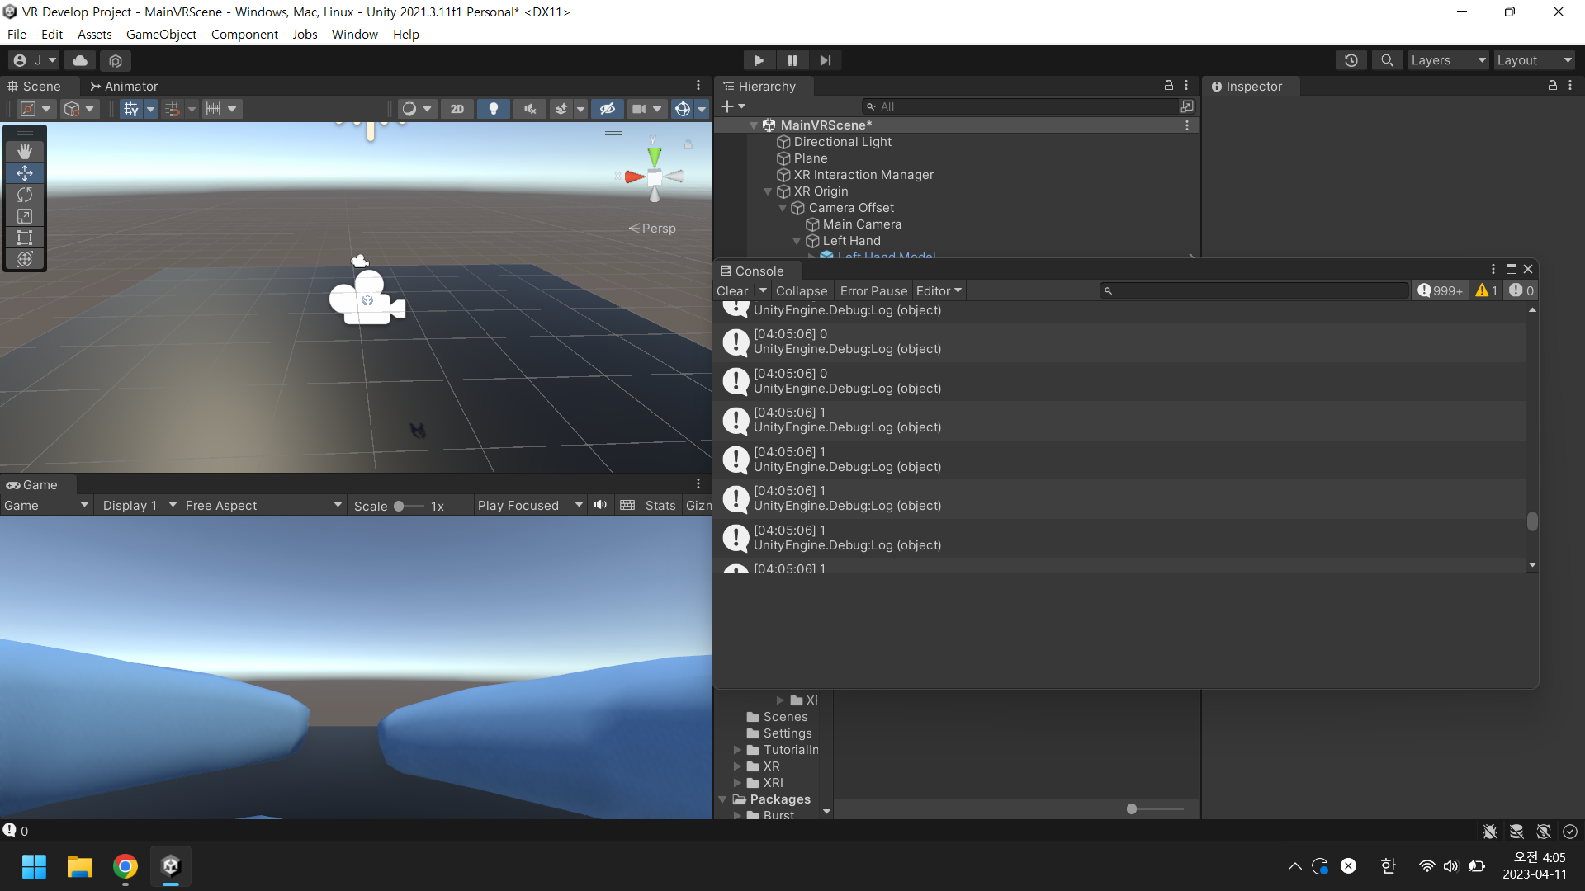Toggle scene gizmos button

click(x=683, y=109)
